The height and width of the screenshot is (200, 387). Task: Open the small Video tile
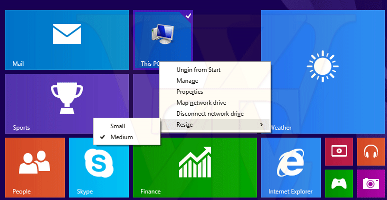click(x=339, y=152)
